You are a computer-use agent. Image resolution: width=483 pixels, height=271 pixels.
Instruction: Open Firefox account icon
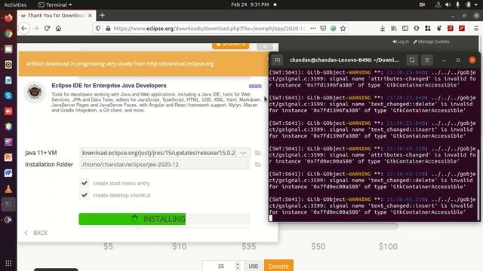pos(416,29)
